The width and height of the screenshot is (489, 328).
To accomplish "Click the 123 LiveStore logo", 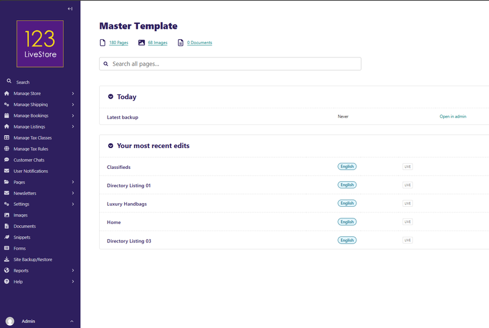I will 40,43.
